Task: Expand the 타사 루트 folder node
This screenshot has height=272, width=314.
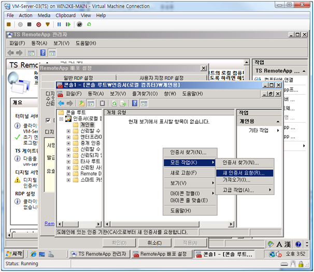Action: 68,162
